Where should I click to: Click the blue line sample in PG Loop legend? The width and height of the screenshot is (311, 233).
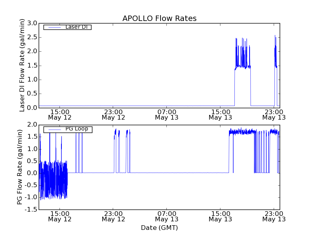click(x=54, y=129)
